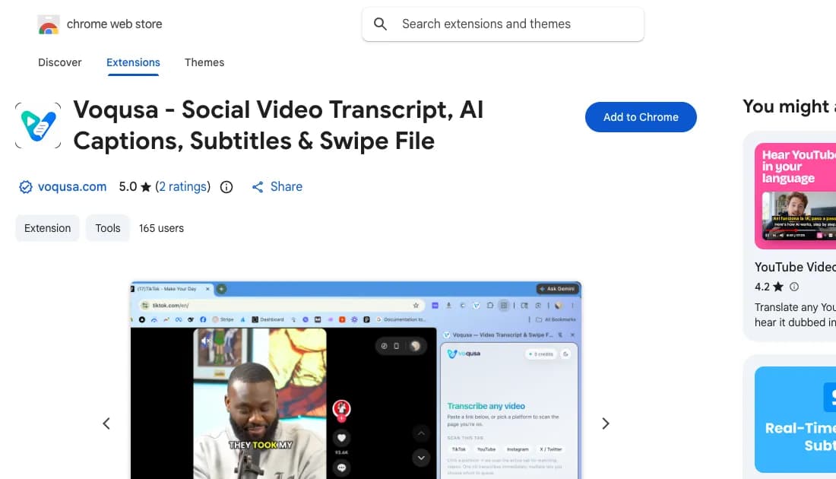This screenshot has width=836, height=479.
Task: Click the Chrome Web Store logo
Action: pyautogui.click(x=48, y=24)
